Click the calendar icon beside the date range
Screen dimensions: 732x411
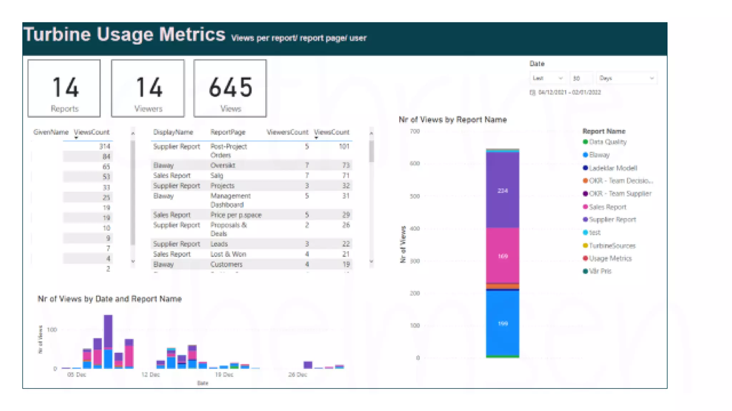click(x=532, y=92)
